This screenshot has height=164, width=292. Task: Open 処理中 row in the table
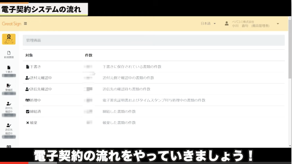coord(35,100)
